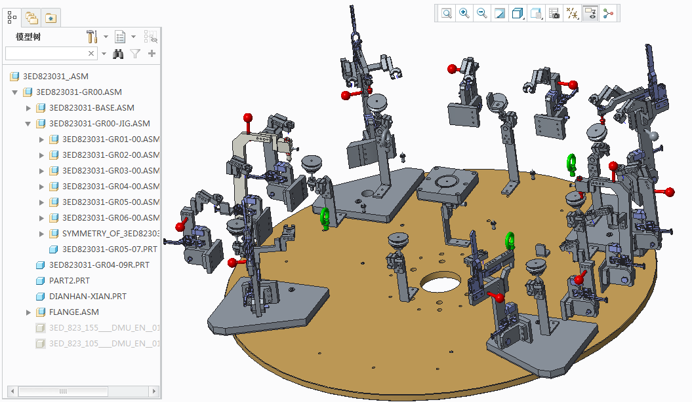Viewport: 692px width, 402px height.
Task: Click the greyed tree columns visibility icon
Action: [x=150, y=37]
